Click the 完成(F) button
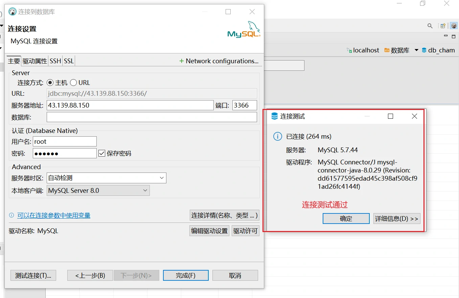 [186, 275]
